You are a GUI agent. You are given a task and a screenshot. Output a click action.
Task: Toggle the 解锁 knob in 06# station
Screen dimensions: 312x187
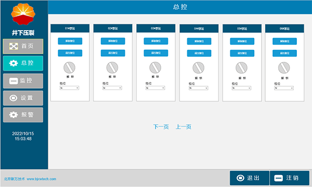pos(284,68)
